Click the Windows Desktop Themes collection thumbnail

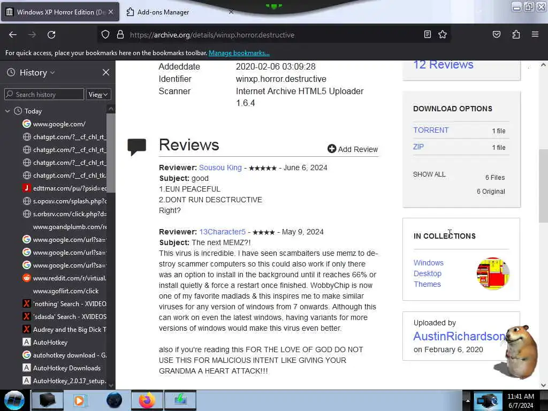coord(493,273)
